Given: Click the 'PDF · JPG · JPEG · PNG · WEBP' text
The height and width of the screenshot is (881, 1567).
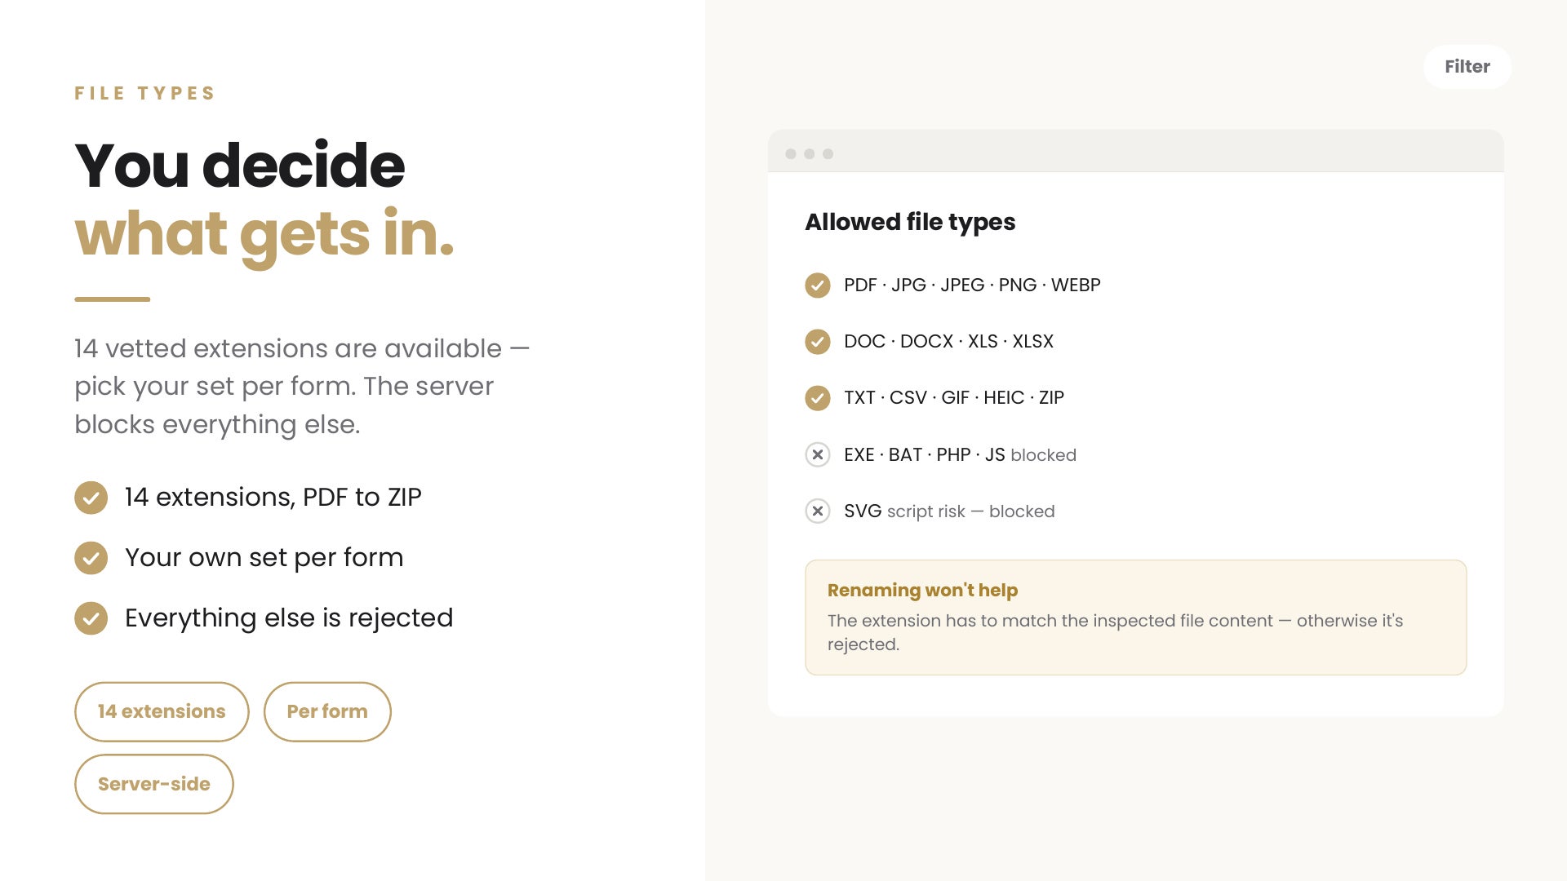Looking at the screenshot, I should coord(972,285).
